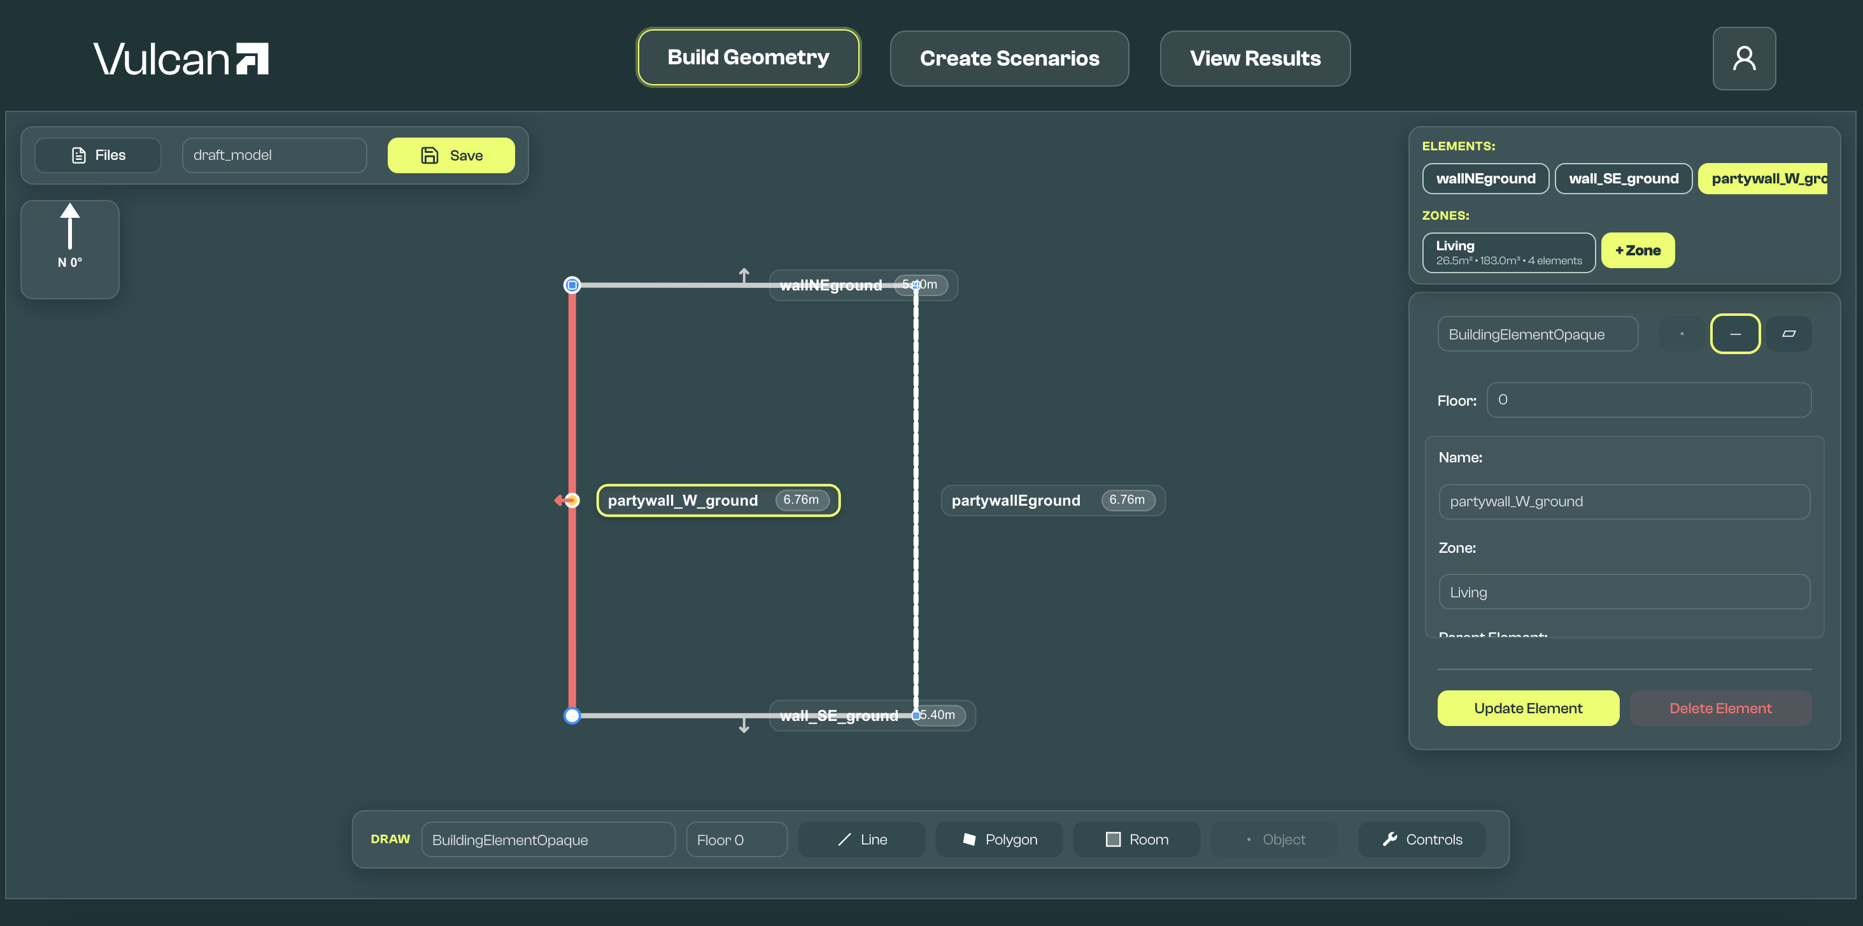This screenshot has height=926, width=1863.
Task: Select the top-left corner vertex handle
Action: pyautogui.click(x=572, y=285)
